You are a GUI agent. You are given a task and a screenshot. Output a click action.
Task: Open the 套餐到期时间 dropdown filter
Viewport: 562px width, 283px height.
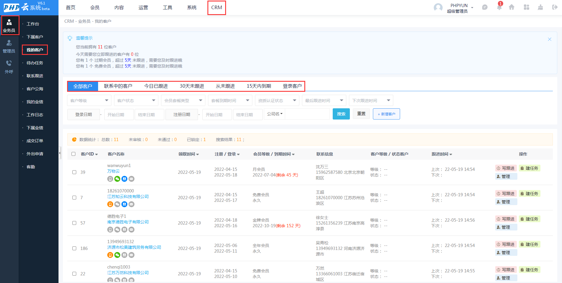230,101
